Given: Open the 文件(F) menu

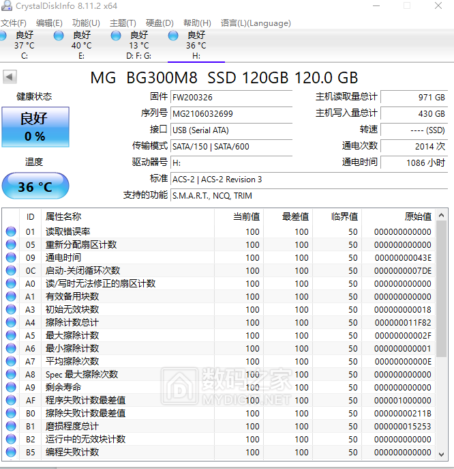Looking at the screenshot, I should tap(14, 23).
